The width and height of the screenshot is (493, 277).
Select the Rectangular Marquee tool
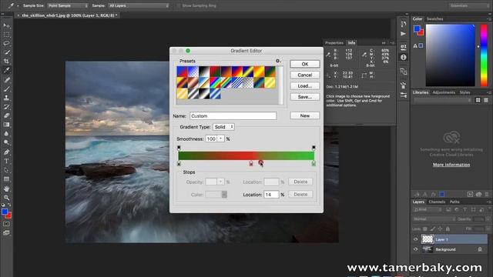7,35
